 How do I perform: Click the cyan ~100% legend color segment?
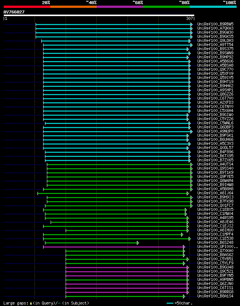(x=213, y=7)
